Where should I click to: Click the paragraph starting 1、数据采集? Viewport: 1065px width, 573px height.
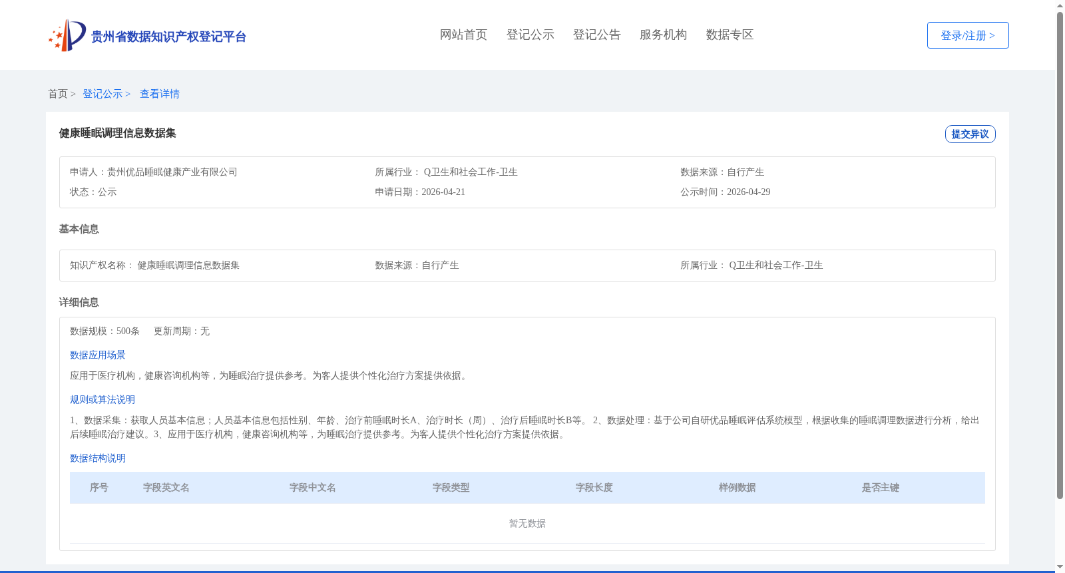point(525,427)
